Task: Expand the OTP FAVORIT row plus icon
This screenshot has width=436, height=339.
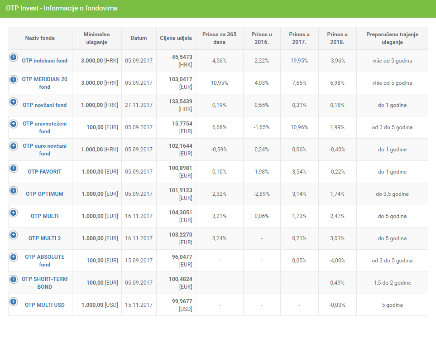Action: [x=13, y=169]
